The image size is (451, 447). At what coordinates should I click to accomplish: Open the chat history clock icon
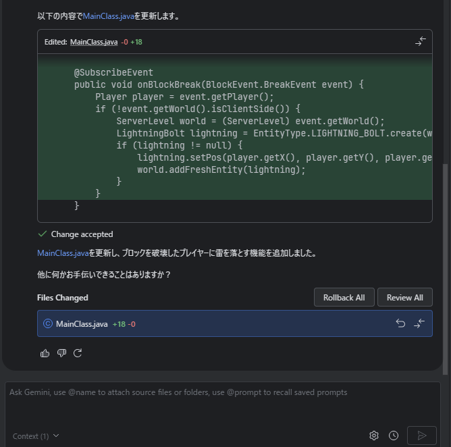(394, 436)
